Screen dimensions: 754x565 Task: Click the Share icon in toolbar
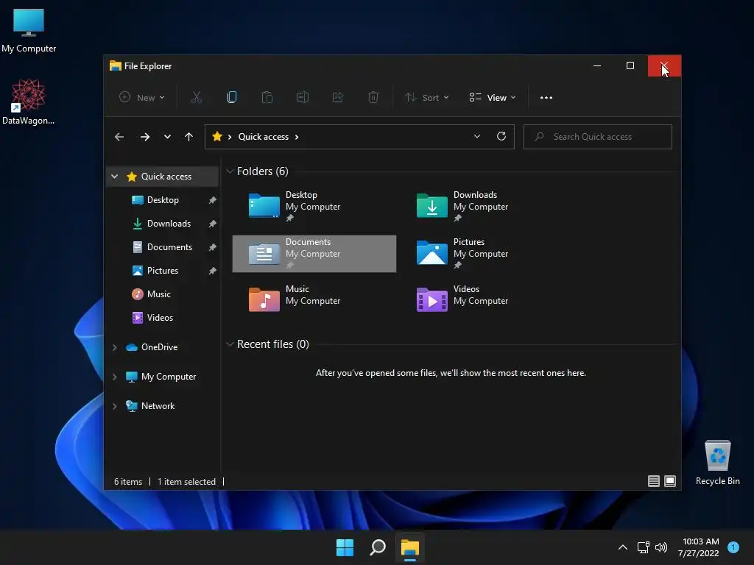coord(338,98)
